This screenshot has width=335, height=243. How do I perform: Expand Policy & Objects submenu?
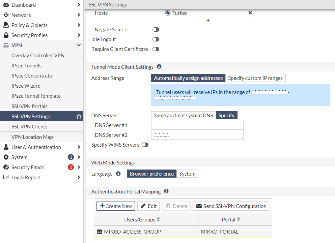pos(79,25)
